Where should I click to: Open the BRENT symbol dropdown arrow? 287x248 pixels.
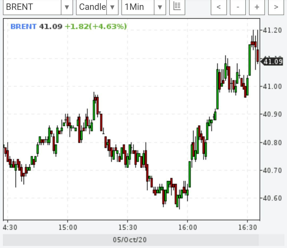click(x=67, y=7)
